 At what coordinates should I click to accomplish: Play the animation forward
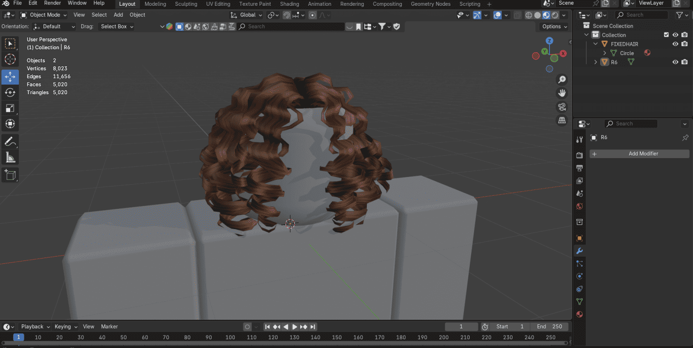295,327
